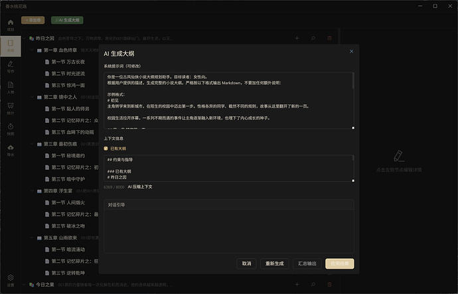
Task: Open the 统计 statistics section
Action: click(11, 109)
